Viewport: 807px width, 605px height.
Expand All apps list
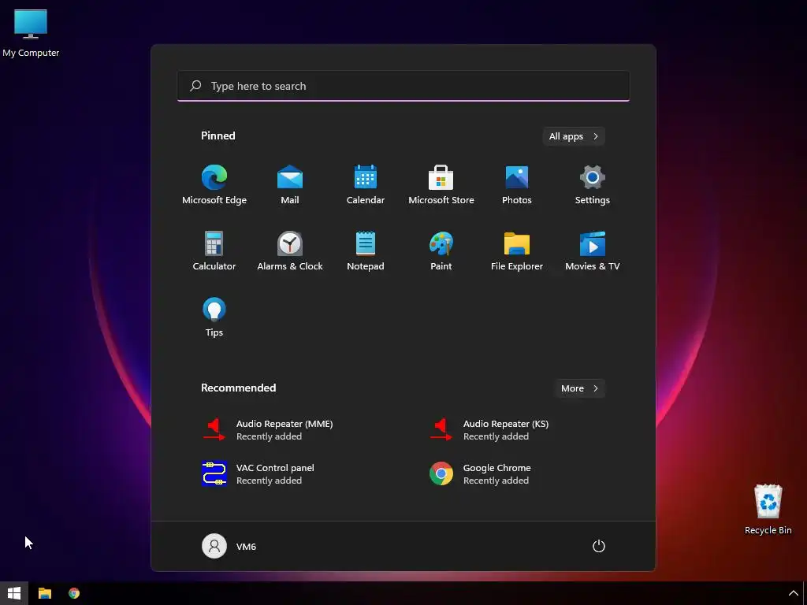pos(574,136)
